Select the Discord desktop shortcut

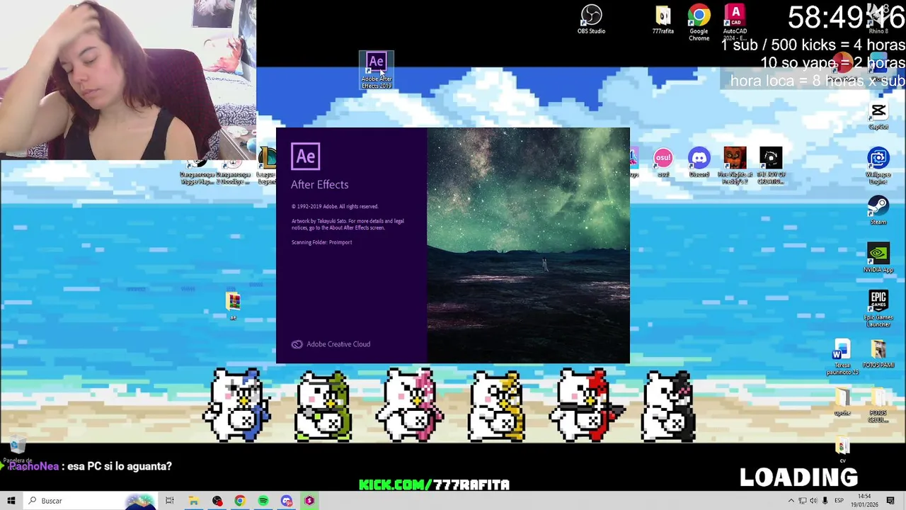click(699, 164)
